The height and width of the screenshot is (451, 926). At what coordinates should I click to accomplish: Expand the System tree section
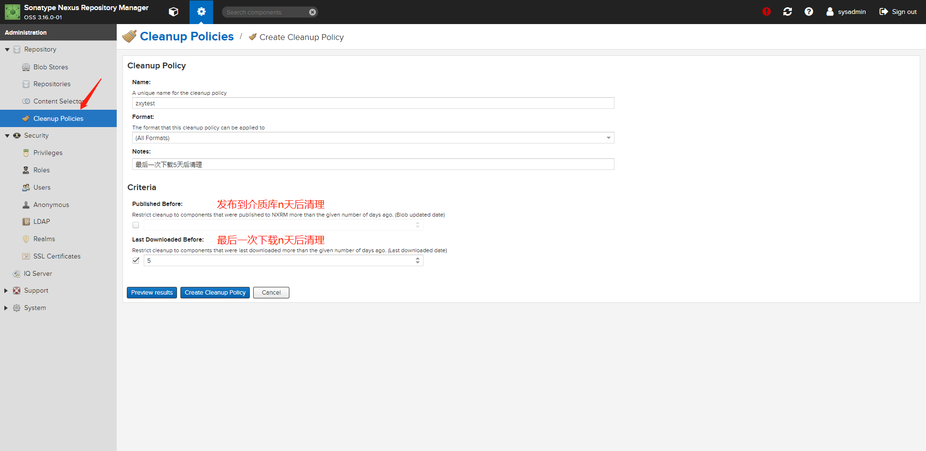[6, 308]
